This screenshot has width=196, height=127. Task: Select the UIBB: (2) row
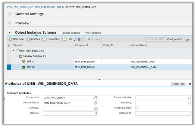coord(99,67)
